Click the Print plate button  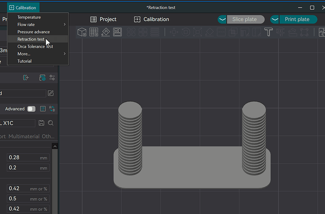tap(298, 19)
